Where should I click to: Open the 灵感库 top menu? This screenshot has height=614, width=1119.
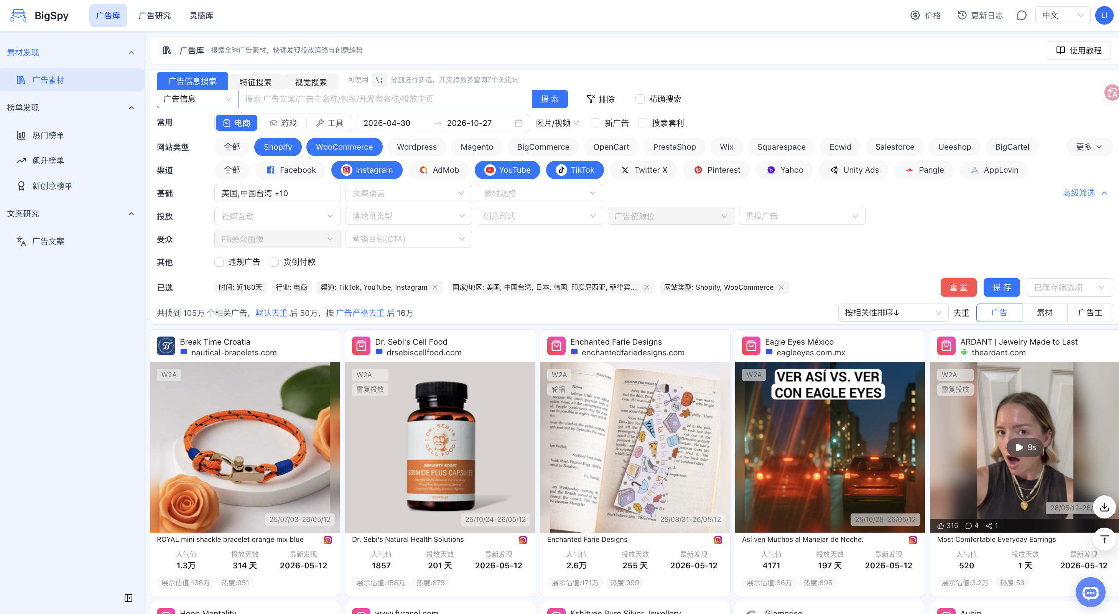tap(202, 15)
